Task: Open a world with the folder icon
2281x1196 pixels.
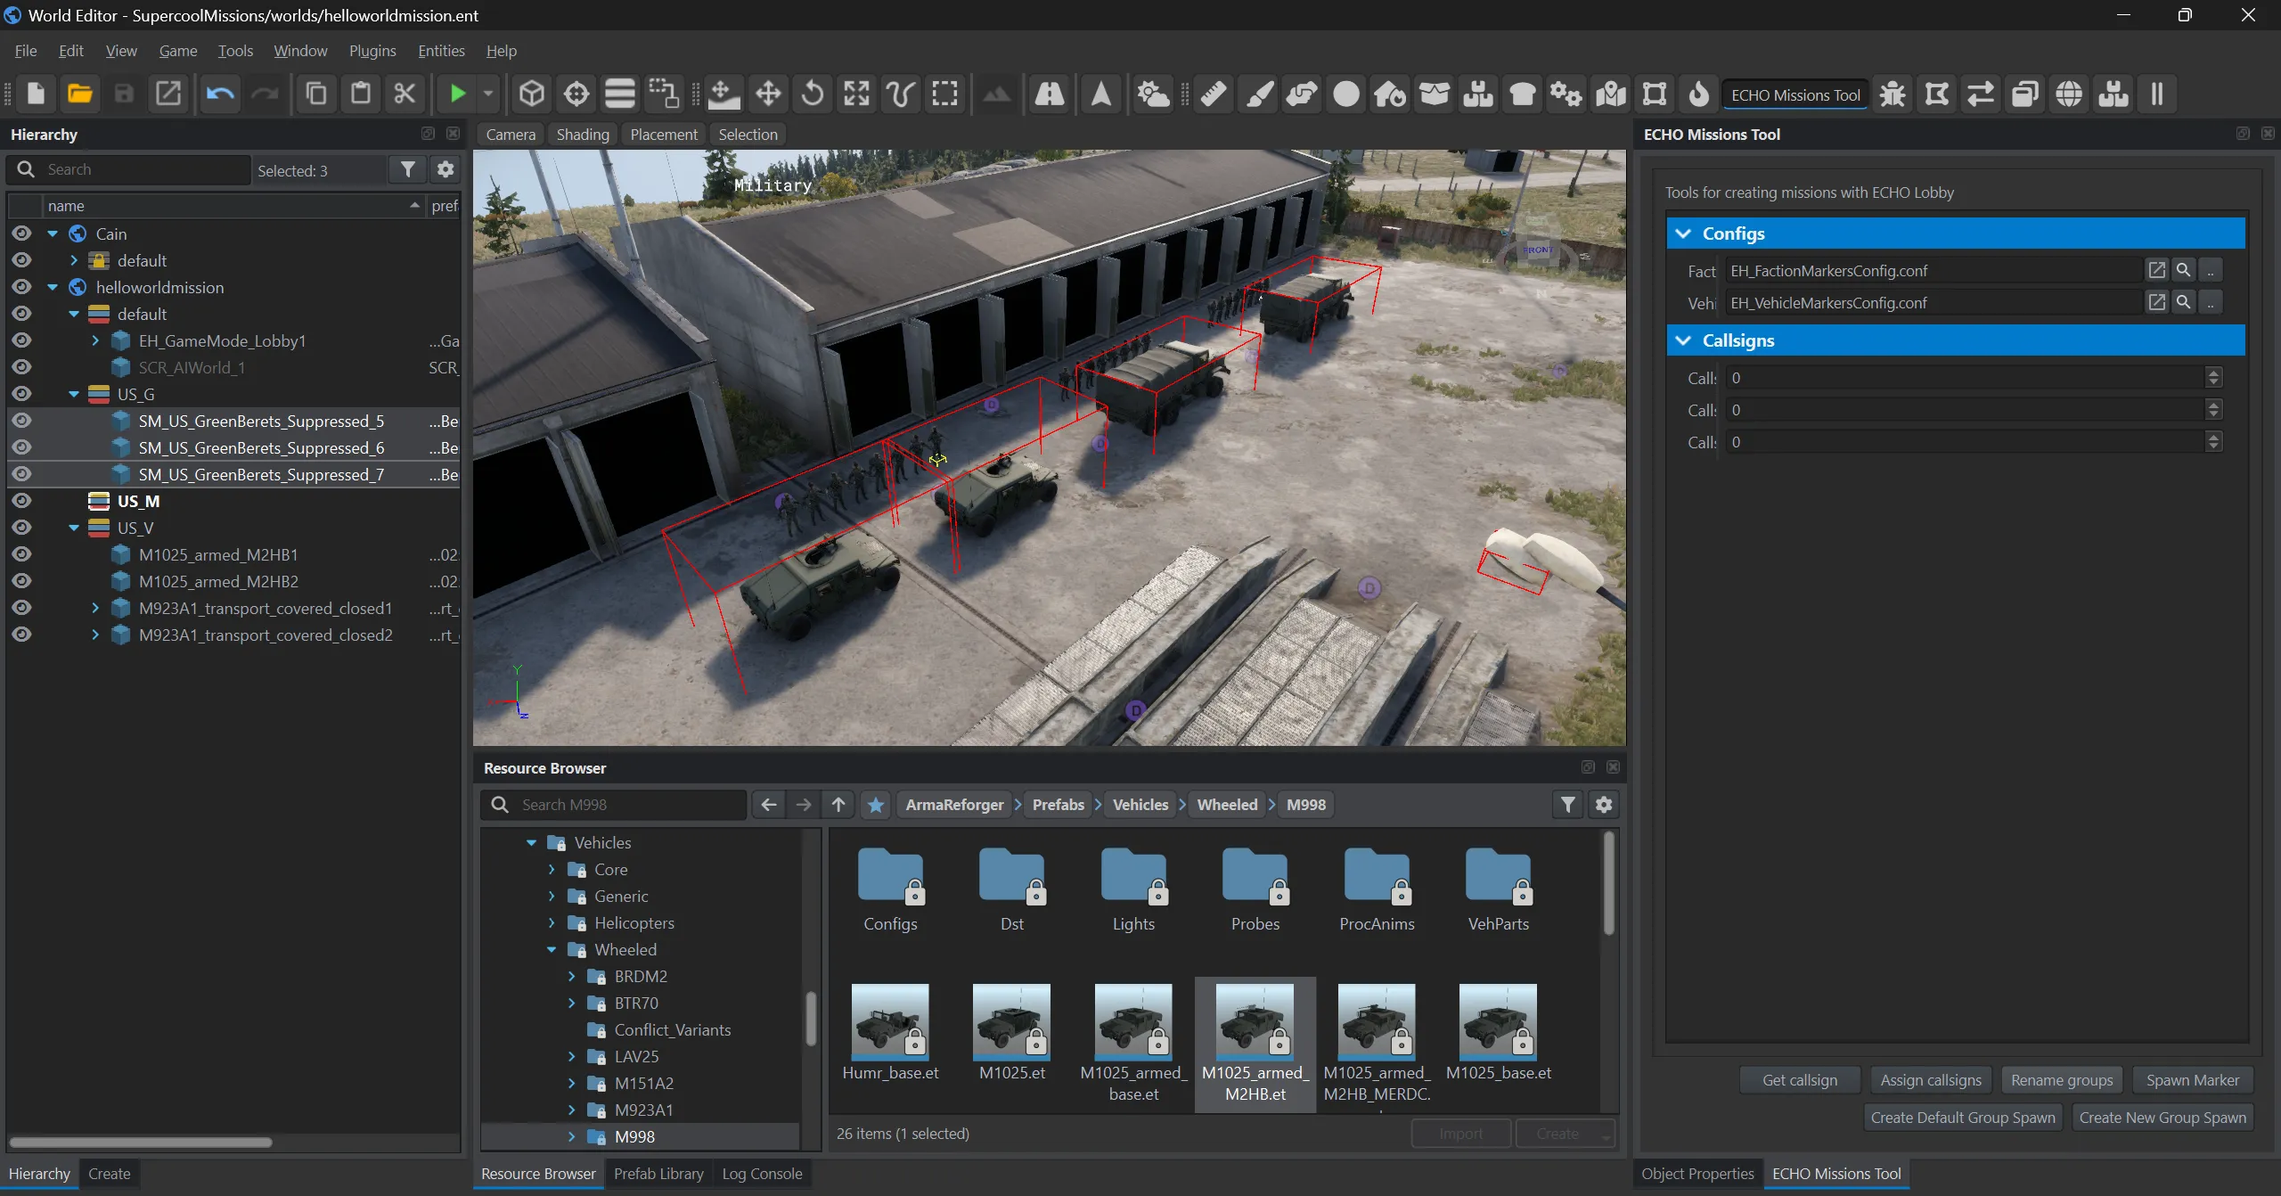Action: click(x=80, y=94)
